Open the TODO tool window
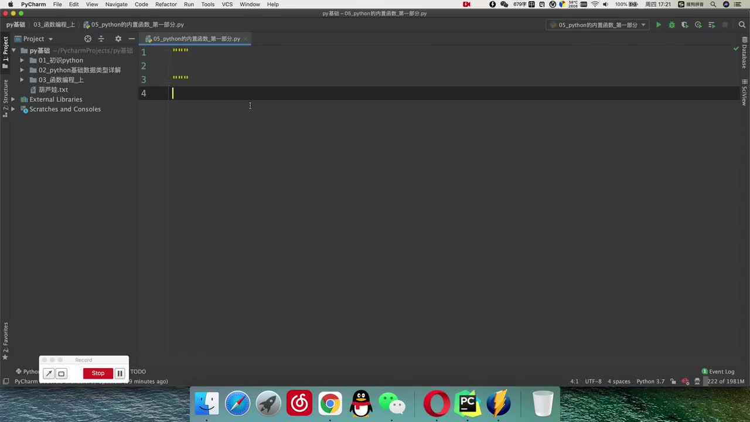Screen dimensions: 750x422 click(x=138, y=372)
